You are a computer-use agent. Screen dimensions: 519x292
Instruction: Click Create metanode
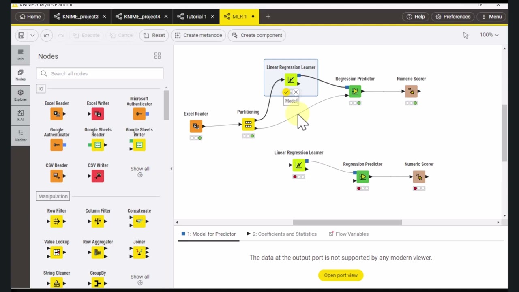pos(198,35)
